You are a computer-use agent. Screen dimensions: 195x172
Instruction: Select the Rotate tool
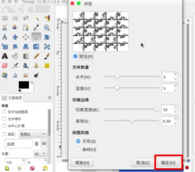(x=47, y=37)
